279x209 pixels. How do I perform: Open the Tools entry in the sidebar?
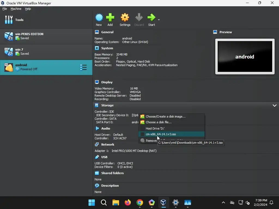(x=46, y=20)
